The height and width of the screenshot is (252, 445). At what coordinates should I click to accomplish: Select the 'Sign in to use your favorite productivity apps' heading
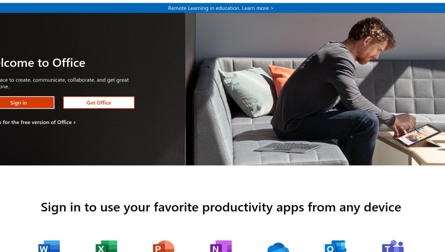pos(221,207)
